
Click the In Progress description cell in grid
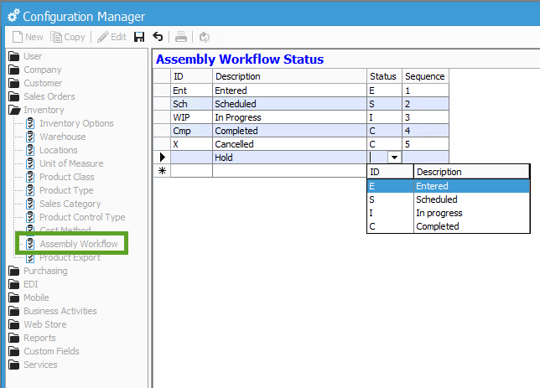click(289, 117)
